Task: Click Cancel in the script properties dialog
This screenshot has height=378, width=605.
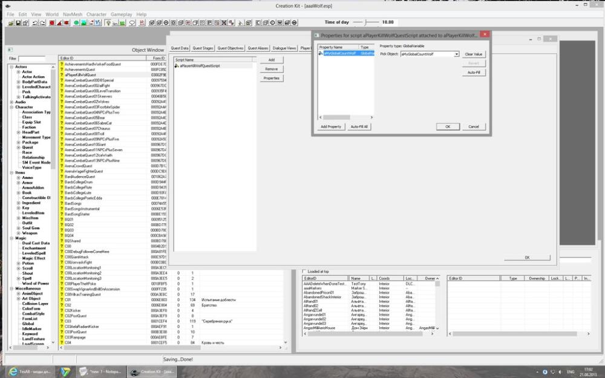Action: pos(474,126)
